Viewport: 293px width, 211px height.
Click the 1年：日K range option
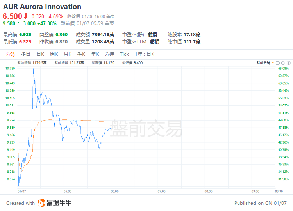coord(145,54)
